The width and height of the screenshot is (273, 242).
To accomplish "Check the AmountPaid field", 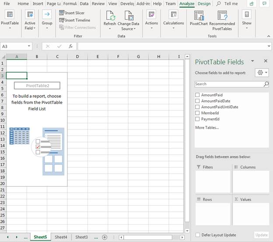I will (197, 95).
